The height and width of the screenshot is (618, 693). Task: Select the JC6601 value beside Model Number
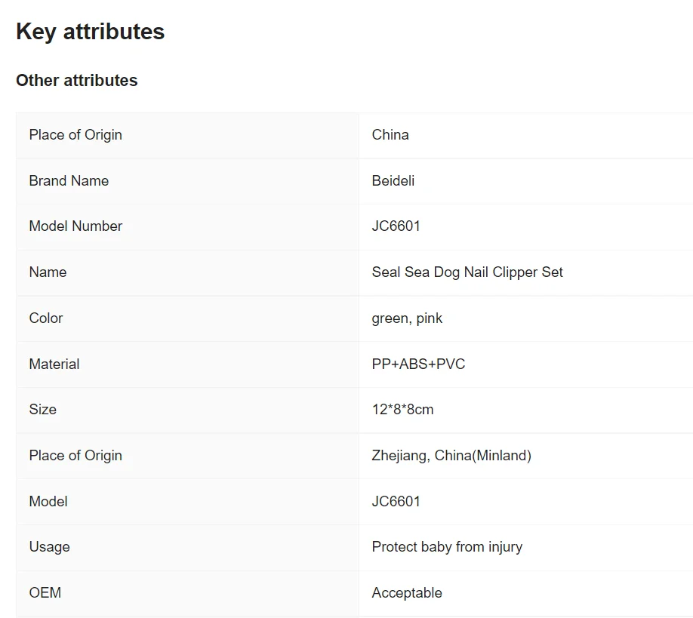tap(396, 226)
